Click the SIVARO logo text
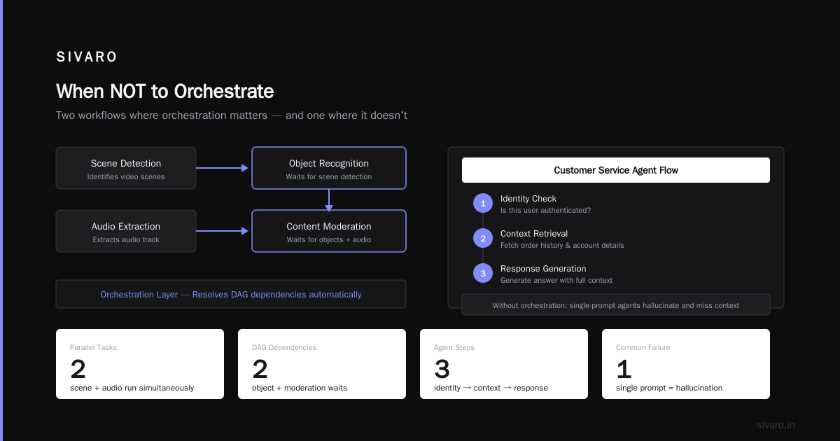Screen dimensions: 840x441 (87, 57)
